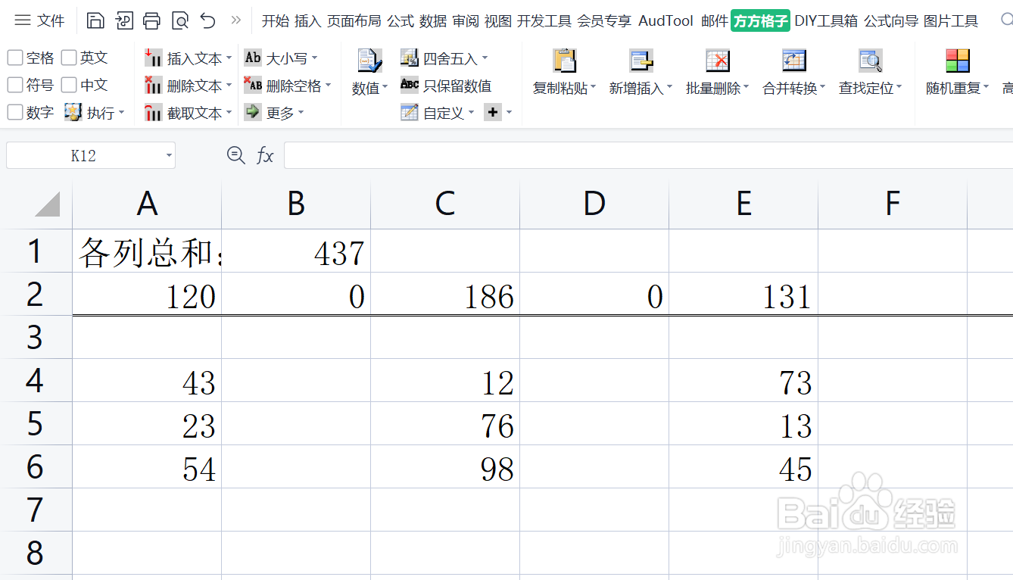The image size is (1013, 580).
Task: Toggle the 符号 checkbox
Action: (15, 85)
